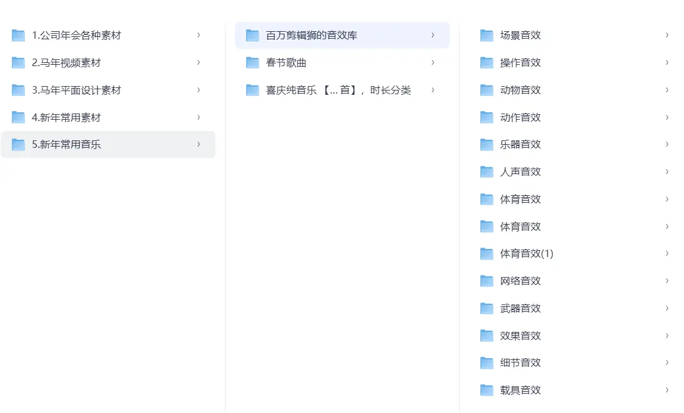Viewport: 684px width, 413px height.
Task: Choose the 细节音效 folder label
Action: click(x=520, y=363)
